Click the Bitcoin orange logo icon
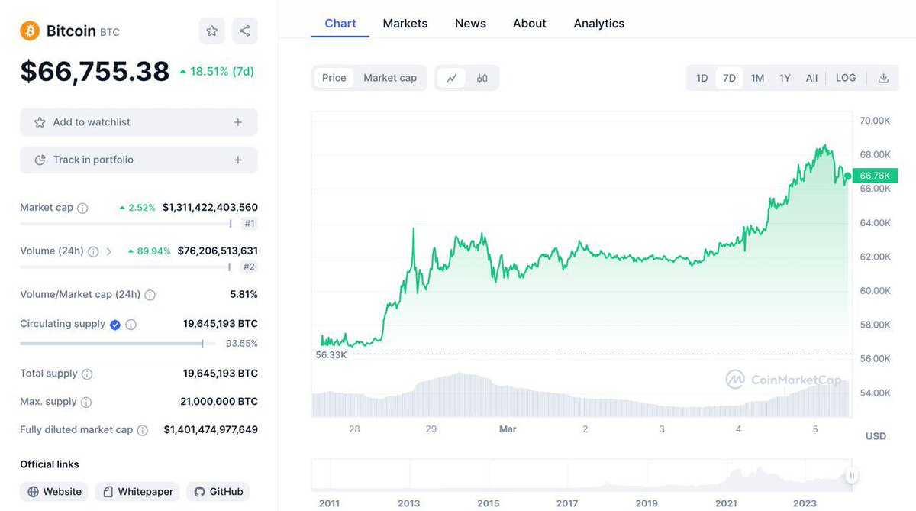 pyautogui.click(x=30, y=31)
